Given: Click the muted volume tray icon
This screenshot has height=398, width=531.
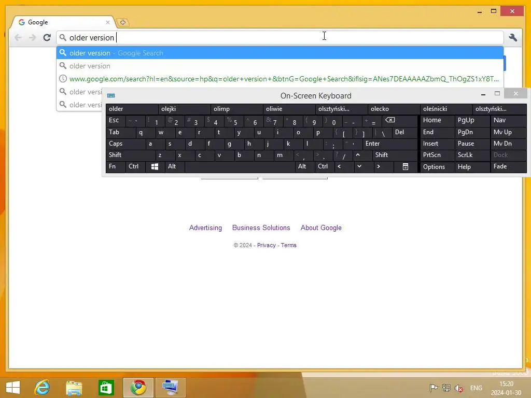Looking at the screenshot, I should (459, 388).
